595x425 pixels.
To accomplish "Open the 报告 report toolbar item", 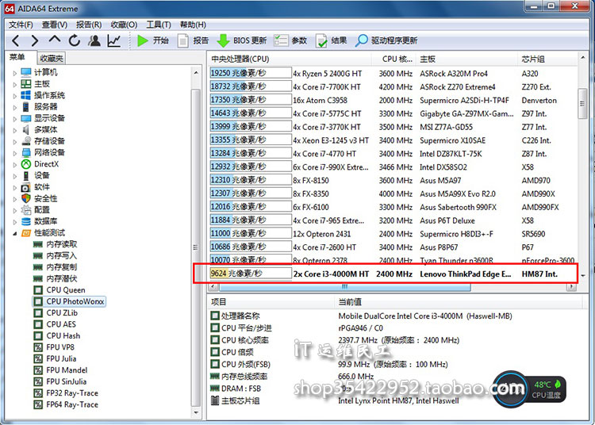I will [x=193, y=40].
